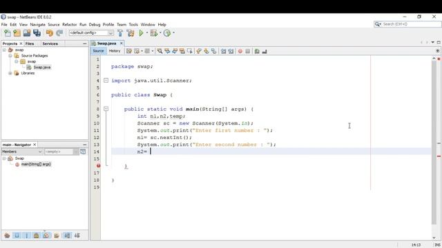442x248 pixels.
Task: Switch to the Files tab
Action: pos(30,43)
